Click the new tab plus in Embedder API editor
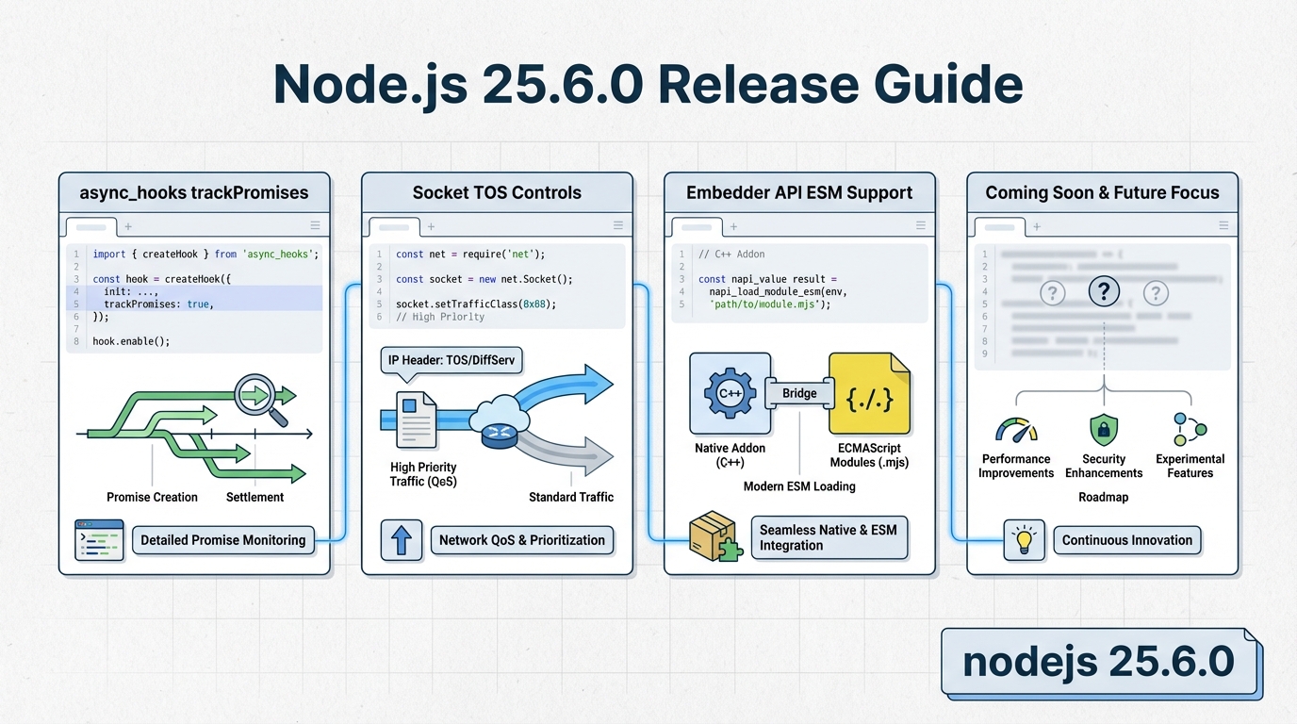 click(733, 226)
